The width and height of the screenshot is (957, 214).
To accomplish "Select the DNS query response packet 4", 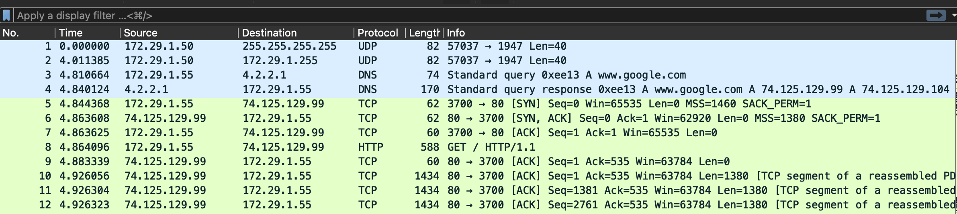I will [x=478, y=89].
